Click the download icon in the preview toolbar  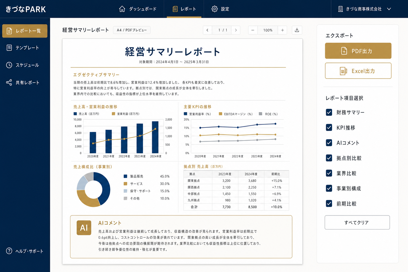coord(297,30)
